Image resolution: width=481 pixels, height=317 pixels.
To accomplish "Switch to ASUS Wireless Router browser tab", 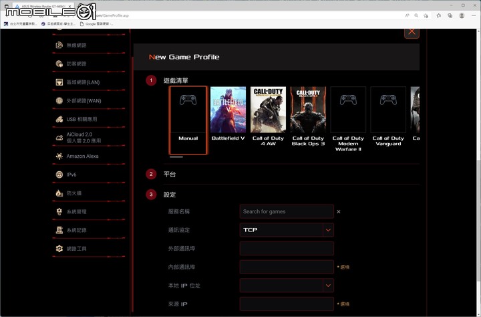I will pos(41,6).
